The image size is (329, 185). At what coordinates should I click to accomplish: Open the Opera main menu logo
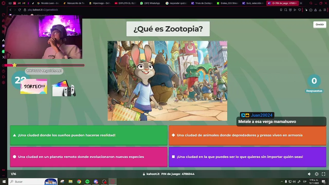point(3,3)
